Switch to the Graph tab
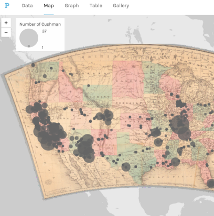The image size is (214, 216). [x=72, y=6]
